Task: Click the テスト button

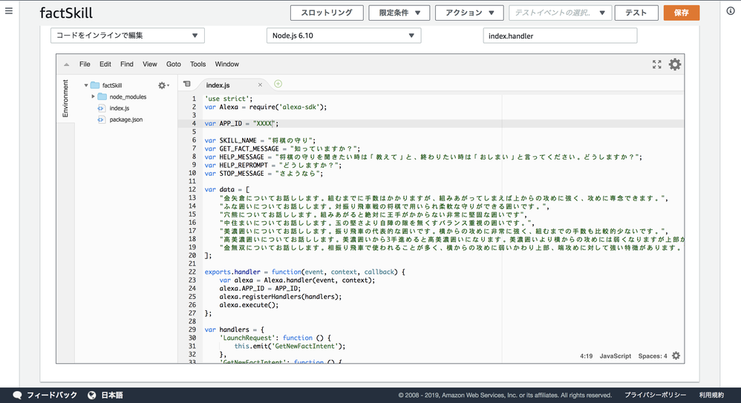Action: click(636, 13)
